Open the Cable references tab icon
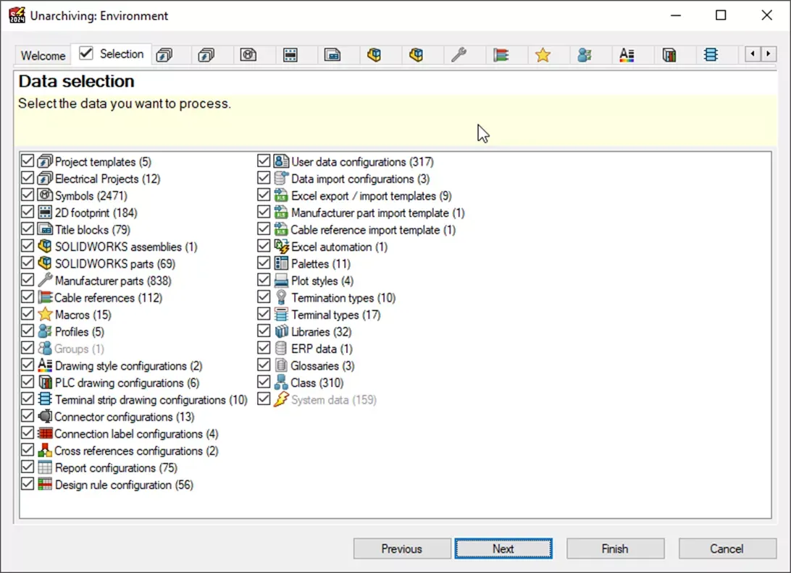The image size is (791, 573). (x=501, y=54)
